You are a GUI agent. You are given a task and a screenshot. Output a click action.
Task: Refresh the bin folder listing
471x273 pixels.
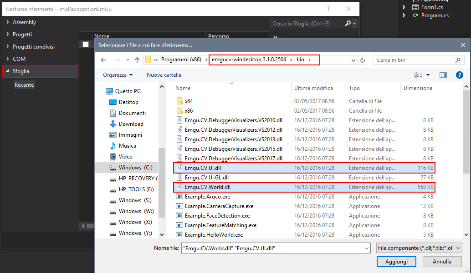363,60
